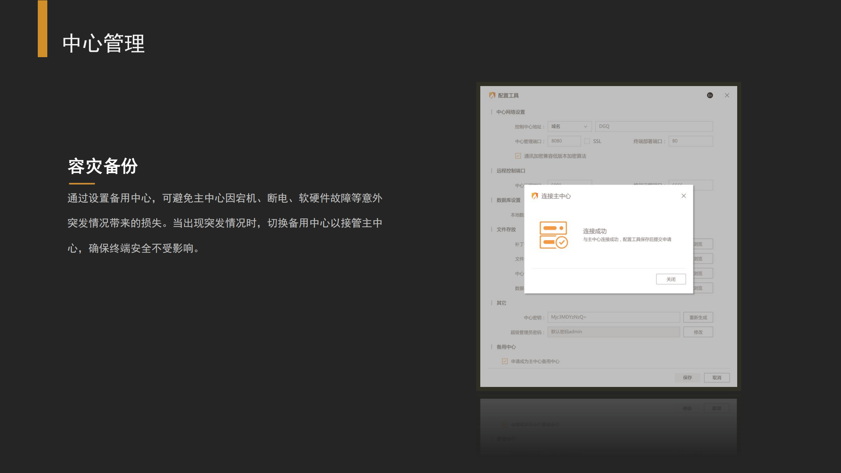Click the 重新生成 key button
The image size is (841, 473).
698,317
